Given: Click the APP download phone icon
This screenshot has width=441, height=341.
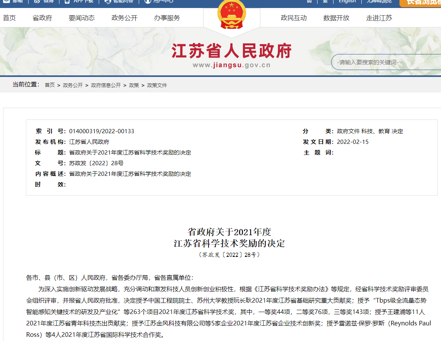Looking at the screenshot, I should pos(67,2).
